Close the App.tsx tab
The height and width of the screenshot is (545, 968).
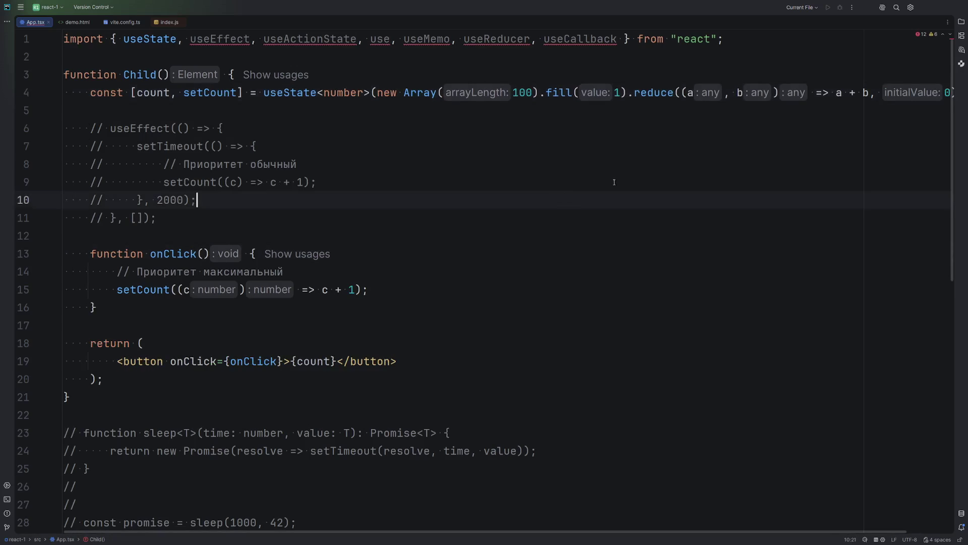(x=48, y=22)
